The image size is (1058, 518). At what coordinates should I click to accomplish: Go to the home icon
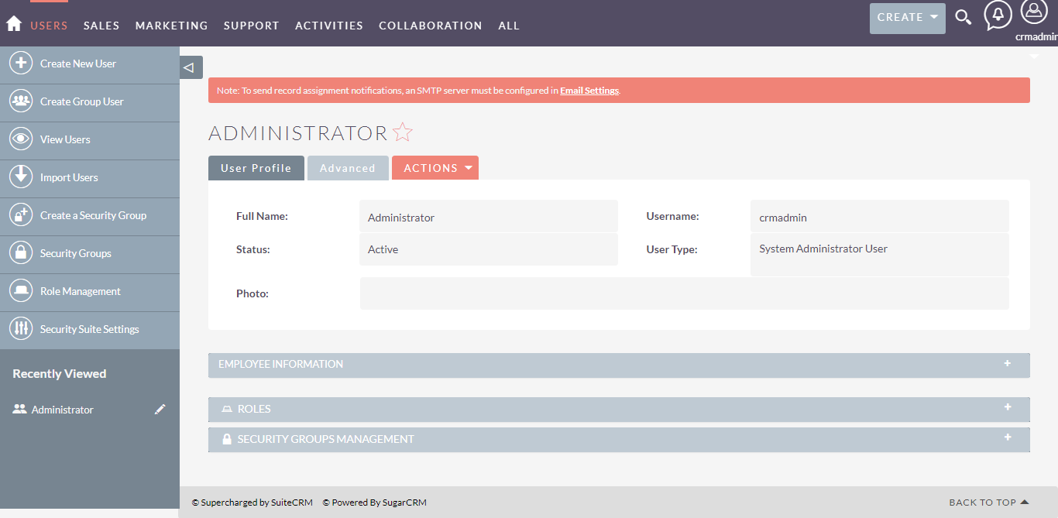[13, 24]
